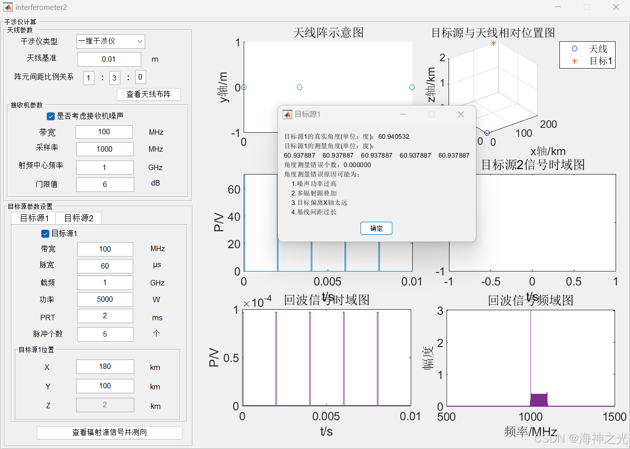Enable the 是否考虑接收机噪声 checkbox
This screenshot has height=449, width=630.
(x=51, y=116)
